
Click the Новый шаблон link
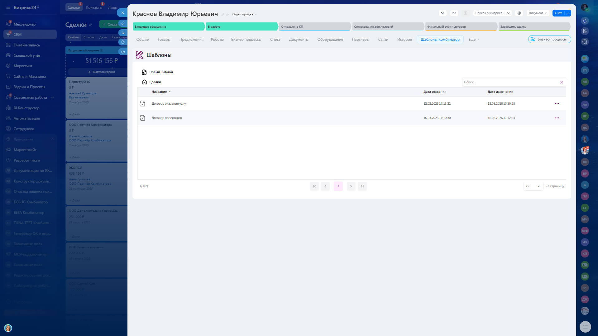(x=161, y=72)
